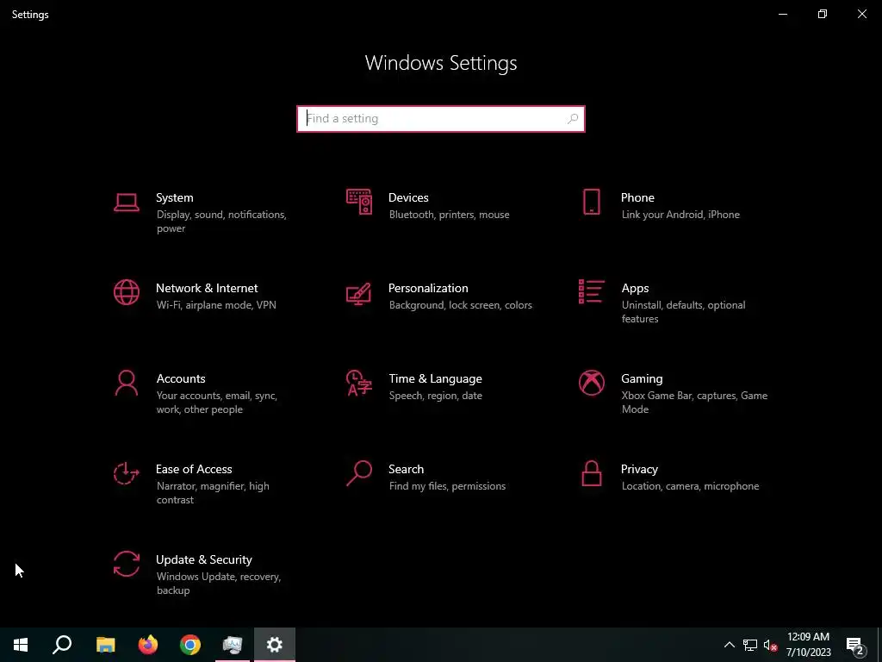Open the Gaming settings title
Image resolution: width=882 pixels, height=662 pixels.
(642, 379)
